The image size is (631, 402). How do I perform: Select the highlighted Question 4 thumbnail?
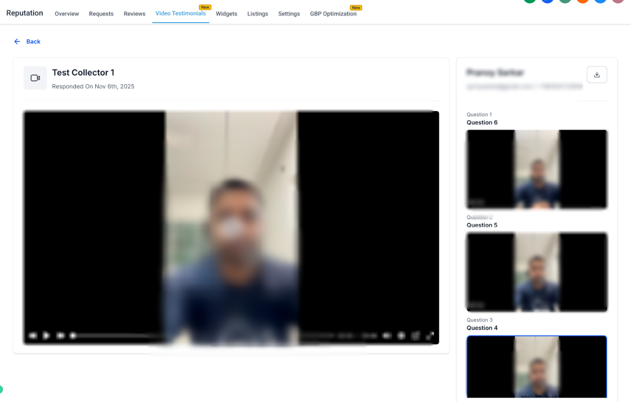tap(537, 367)
